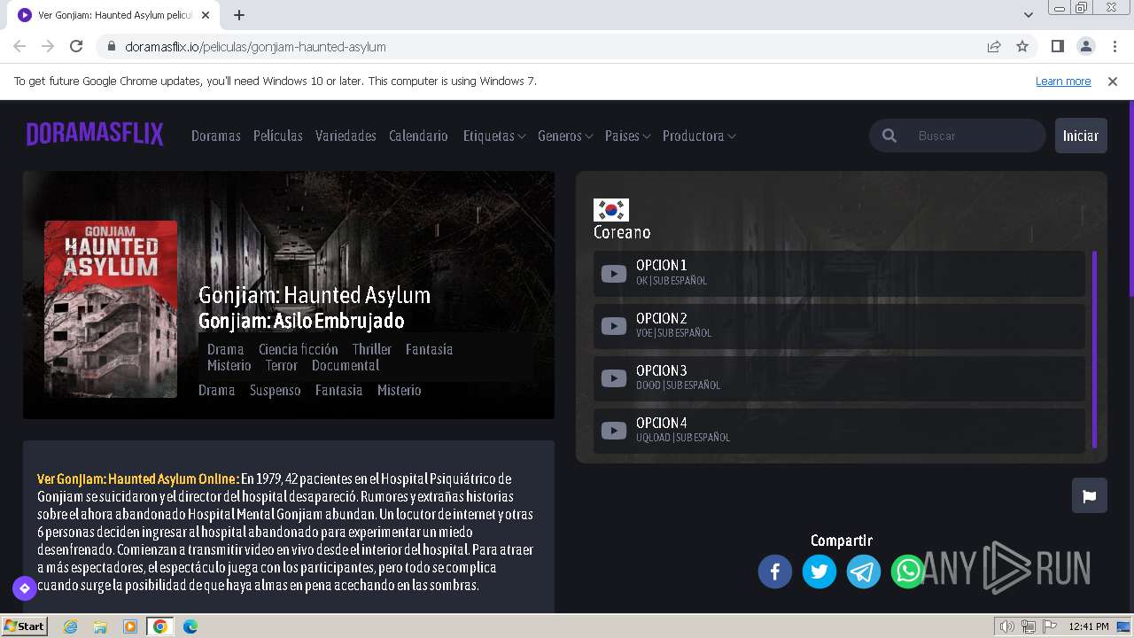The image size is (1134, 638).
Task: Click the page vertical scrollbar
Action: pyautogui.click(x=1130, y=199)
